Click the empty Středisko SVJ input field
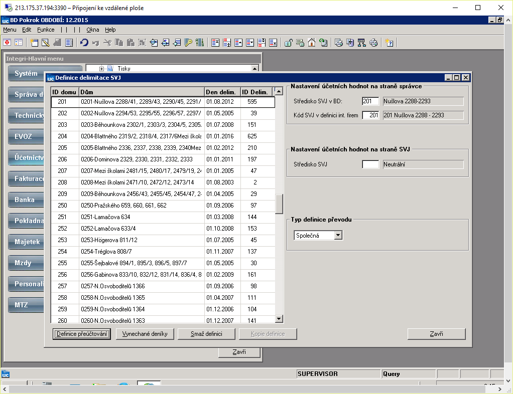 370,164
